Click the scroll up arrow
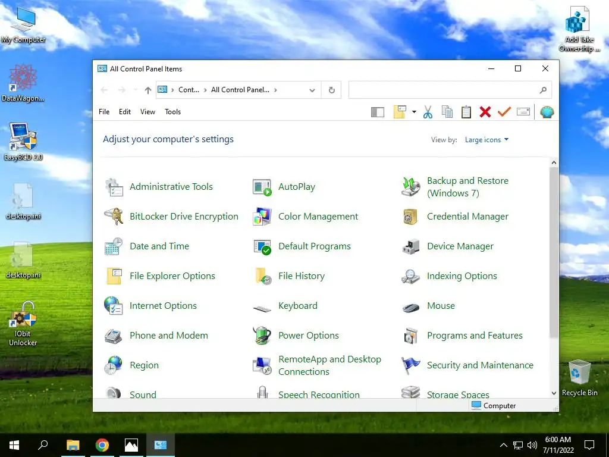The image size is (609, 457). (554, 163)
